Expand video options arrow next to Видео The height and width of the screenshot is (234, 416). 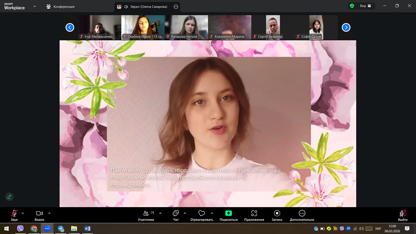pos(50,213)
